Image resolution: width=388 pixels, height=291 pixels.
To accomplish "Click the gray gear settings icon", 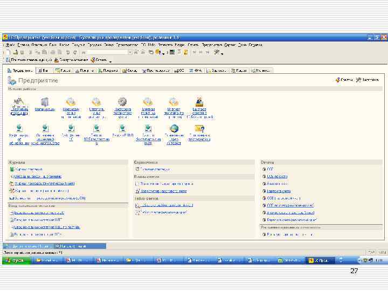I will pyautogui.click(x=122, y=102).
